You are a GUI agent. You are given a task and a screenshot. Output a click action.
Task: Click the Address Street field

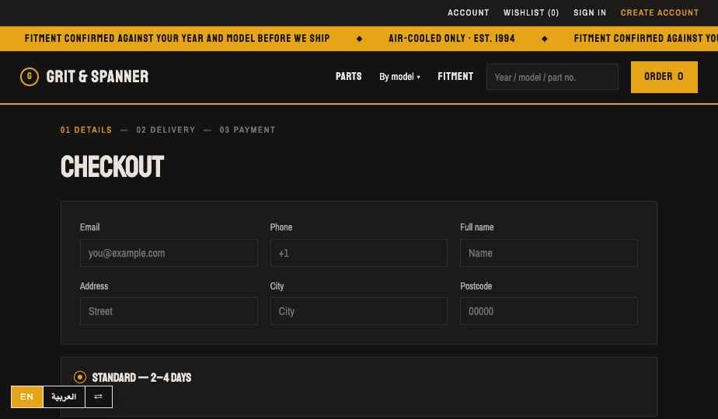(x=169, y=311)
